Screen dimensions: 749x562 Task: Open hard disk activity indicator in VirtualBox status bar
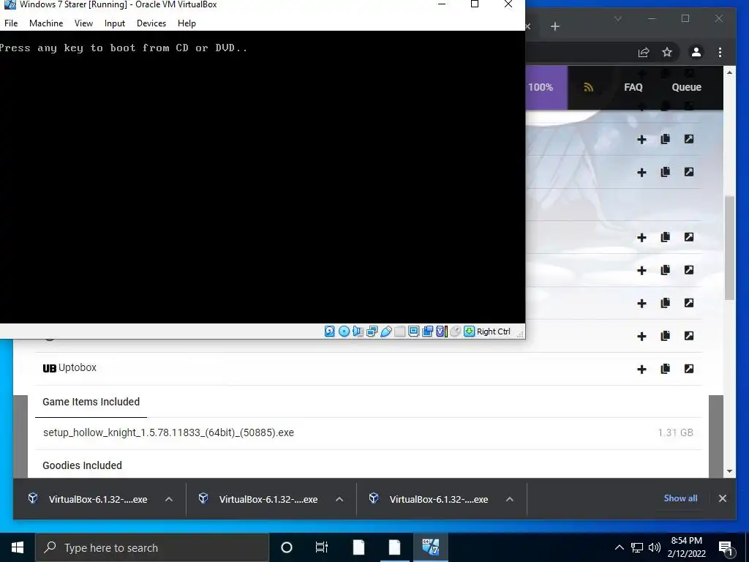click(x=330, y=331)
